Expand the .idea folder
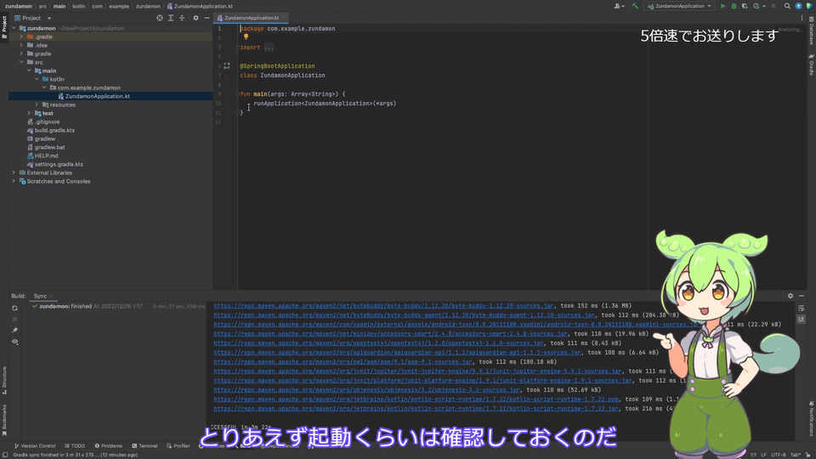 point(21,45)
